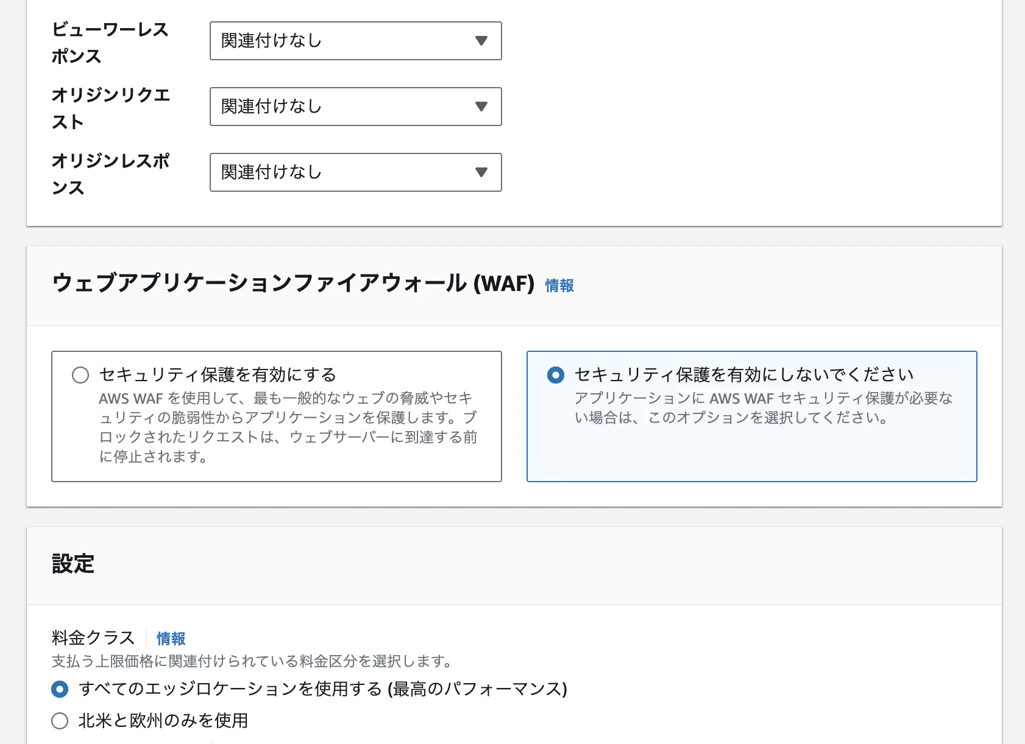Open 情報 link next to WAF heading
1025x744 pixels.
(x=559, y=285)
